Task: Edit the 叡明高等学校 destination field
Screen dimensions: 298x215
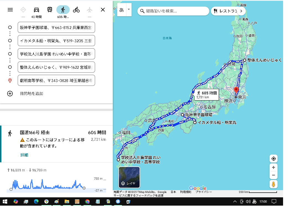Action: 56,81
